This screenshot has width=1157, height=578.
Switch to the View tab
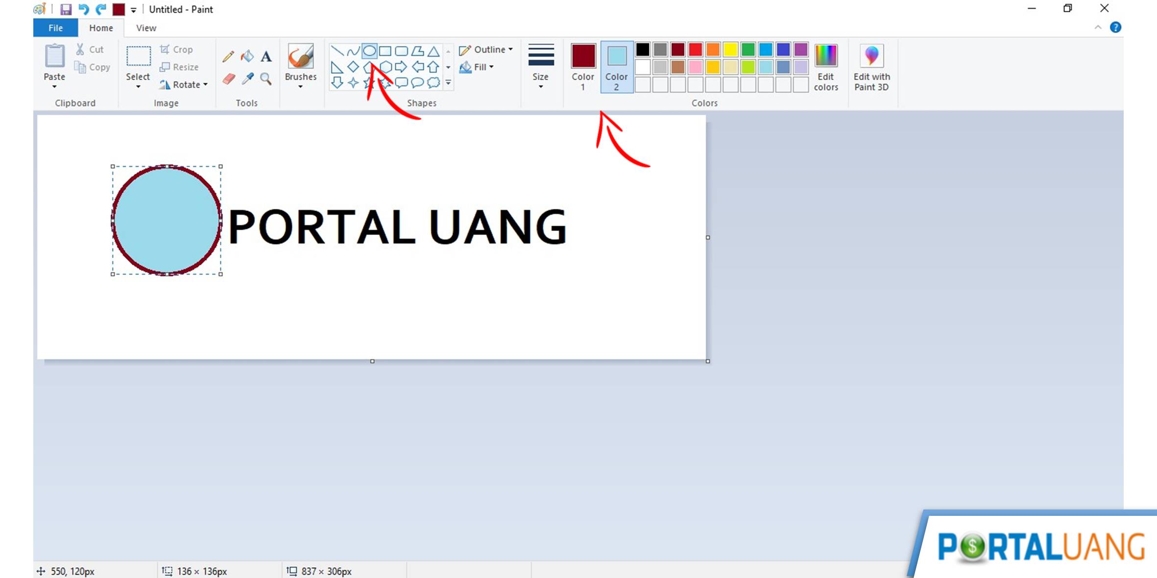click(x=145, y=28)
